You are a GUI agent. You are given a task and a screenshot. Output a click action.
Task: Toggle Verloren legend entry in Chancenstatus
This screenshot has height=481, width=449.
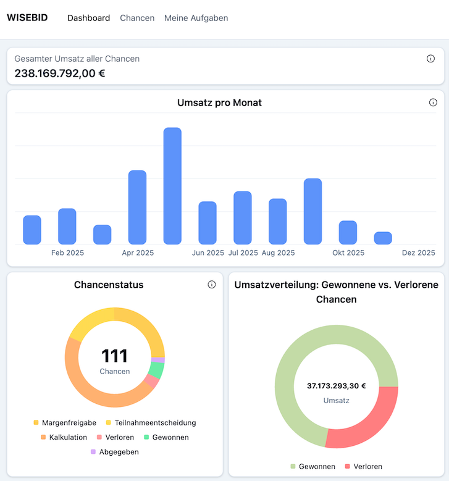coord(115,437)
